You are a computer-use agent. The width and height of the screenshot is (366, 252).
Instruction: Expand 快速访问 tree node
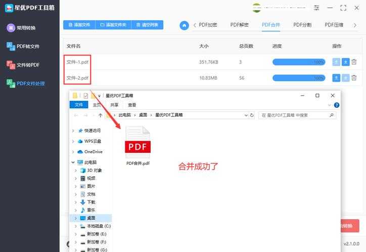tap(73, 131)
